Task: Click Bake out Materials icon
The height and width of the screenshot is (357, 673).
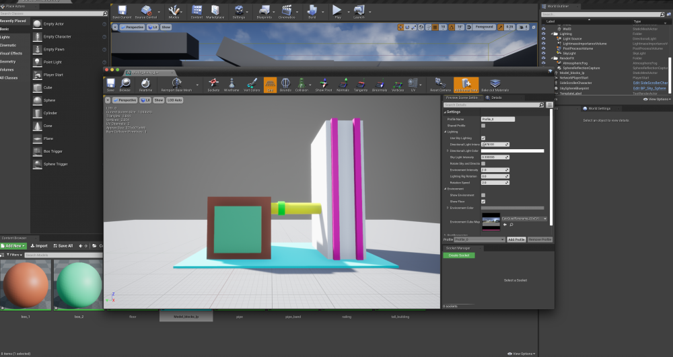Action: click(495, 84)
